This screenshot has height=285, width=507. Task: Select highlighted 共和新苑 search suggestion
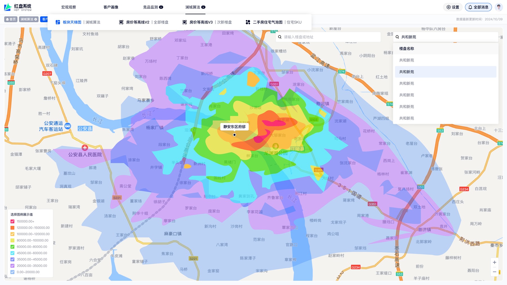click(x=446, y=72)
